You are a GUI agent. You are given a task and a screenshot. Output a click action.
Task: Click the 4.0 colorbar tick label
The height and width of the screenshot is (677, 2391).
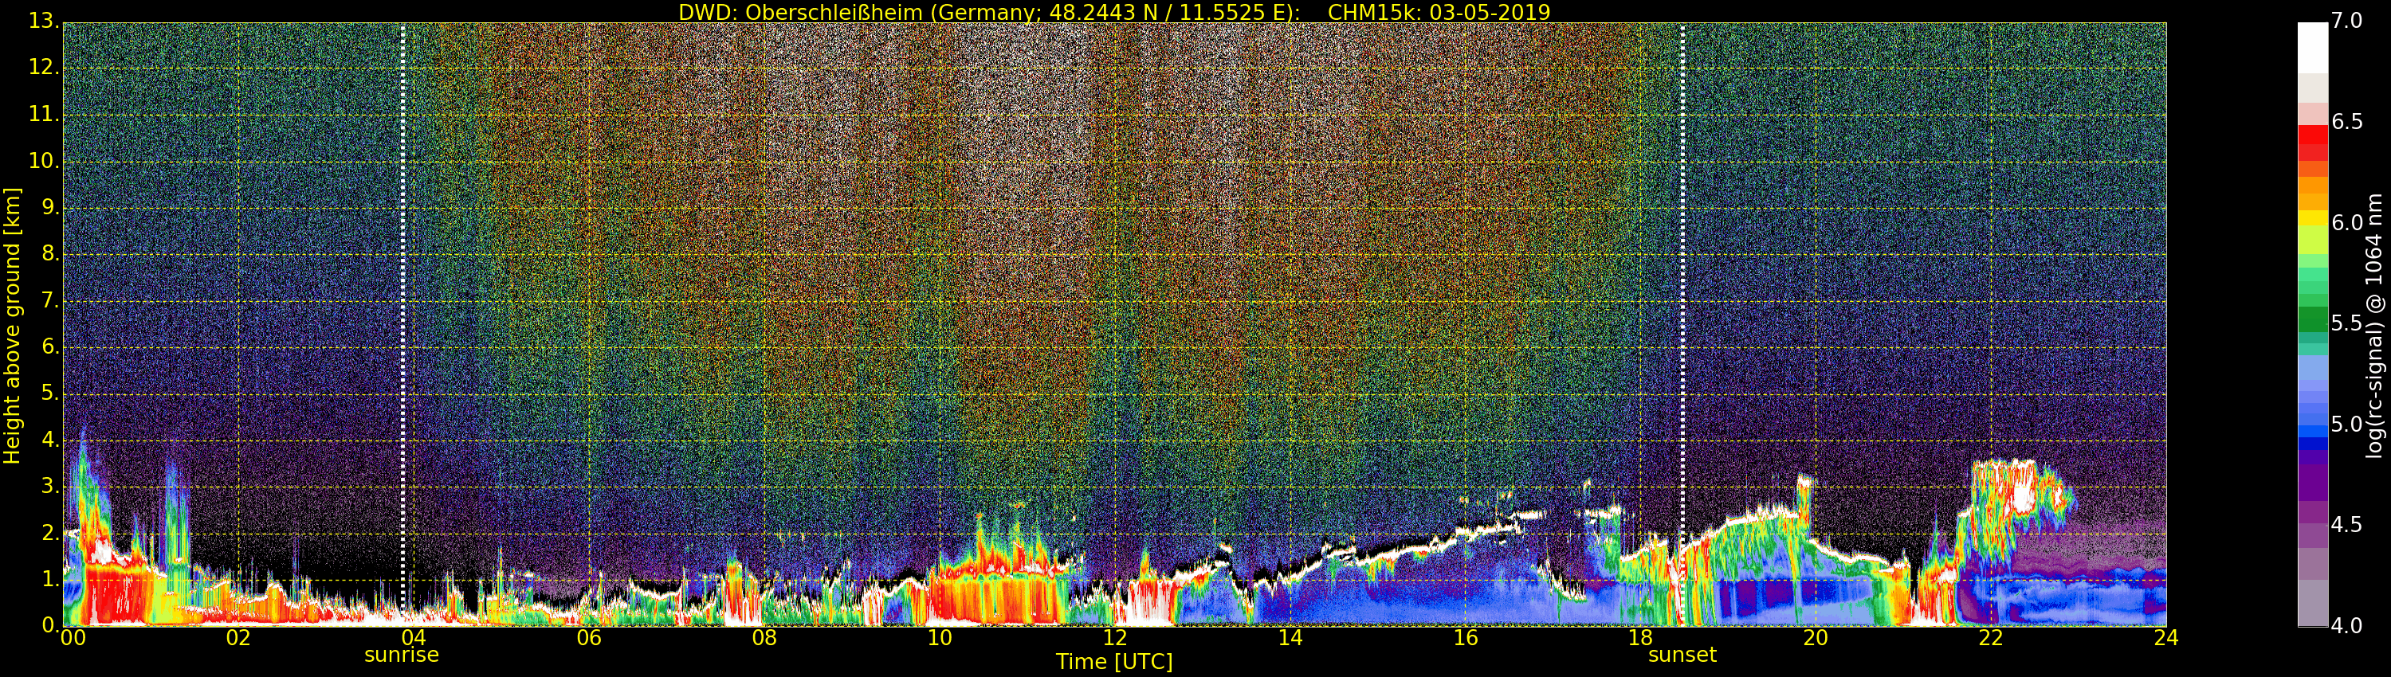[x=2347, y=626]
